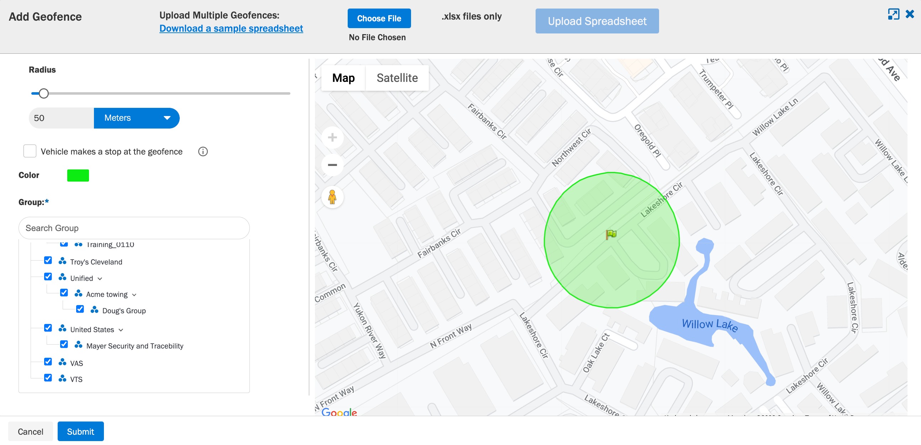This screenshot has height=445, width=921.
Task: Click the Willow Lake map label
Action: [x=710, y=325]
